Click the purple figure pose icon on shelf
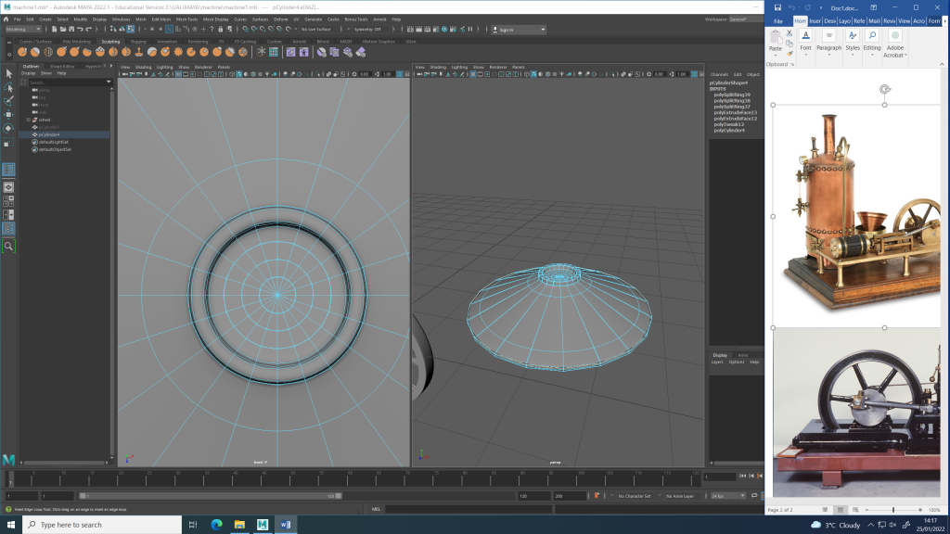The image size is (950, 534). (304, 52)
